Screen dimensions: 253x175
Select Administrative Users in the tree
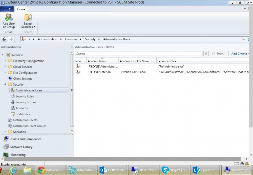pyautogui.click(x=39, y=90)
